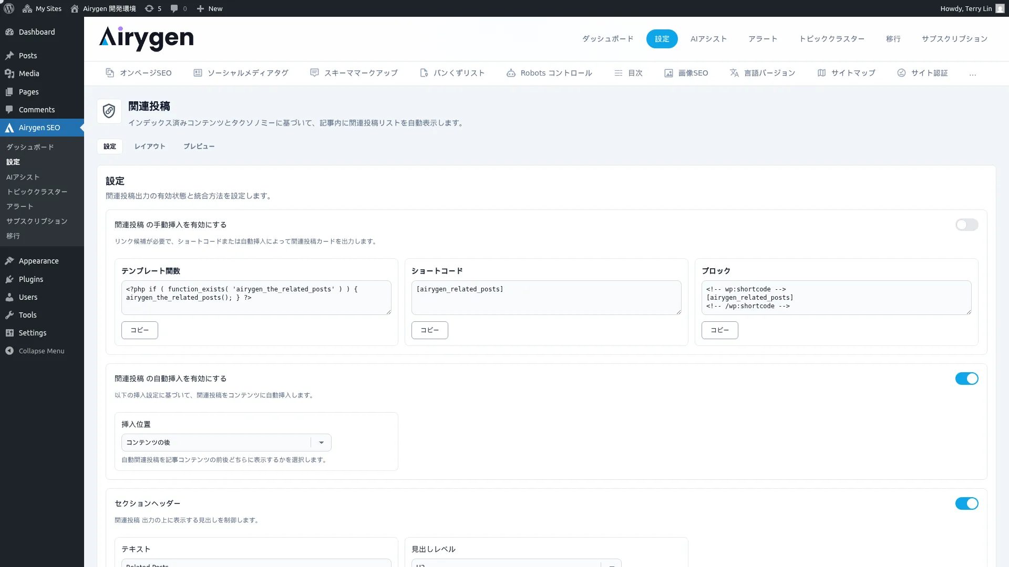Viewport: 1009px width, 567px height.
Task: Click the Users person icon
Action: click(9, 297)
